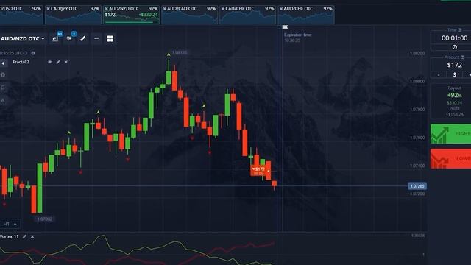Click the +92% payout value

(455, 95)
